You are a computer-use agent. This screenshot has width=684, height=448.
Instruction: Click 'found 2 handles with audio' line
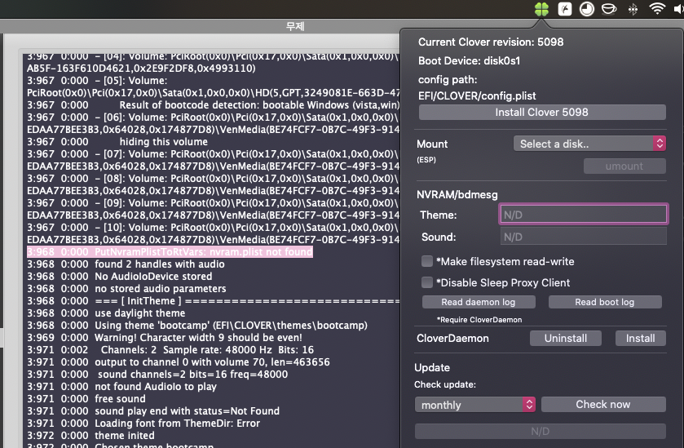pyautogui.click(x=126, y=264)
